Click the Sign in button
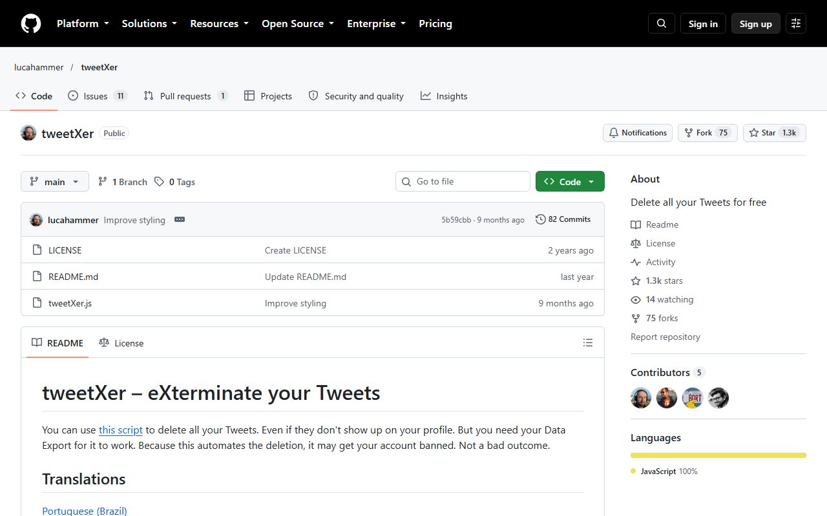The width and height of the screenshot is (827, 516). click(703, 24)
